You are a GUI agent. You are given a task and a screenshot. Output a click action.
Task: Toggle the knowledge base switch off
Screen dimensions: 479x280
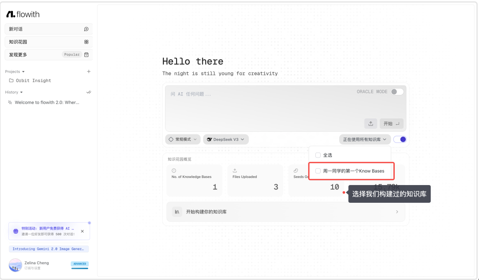click(x=400, y=139)
